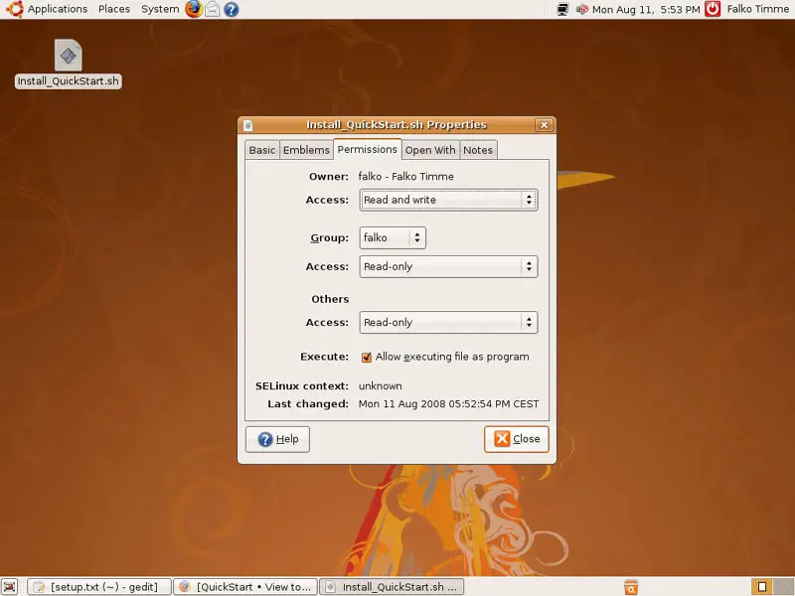795x596 pixels.
Task: Click the Show Desktop icon in bottom panel
Action: 10,586
